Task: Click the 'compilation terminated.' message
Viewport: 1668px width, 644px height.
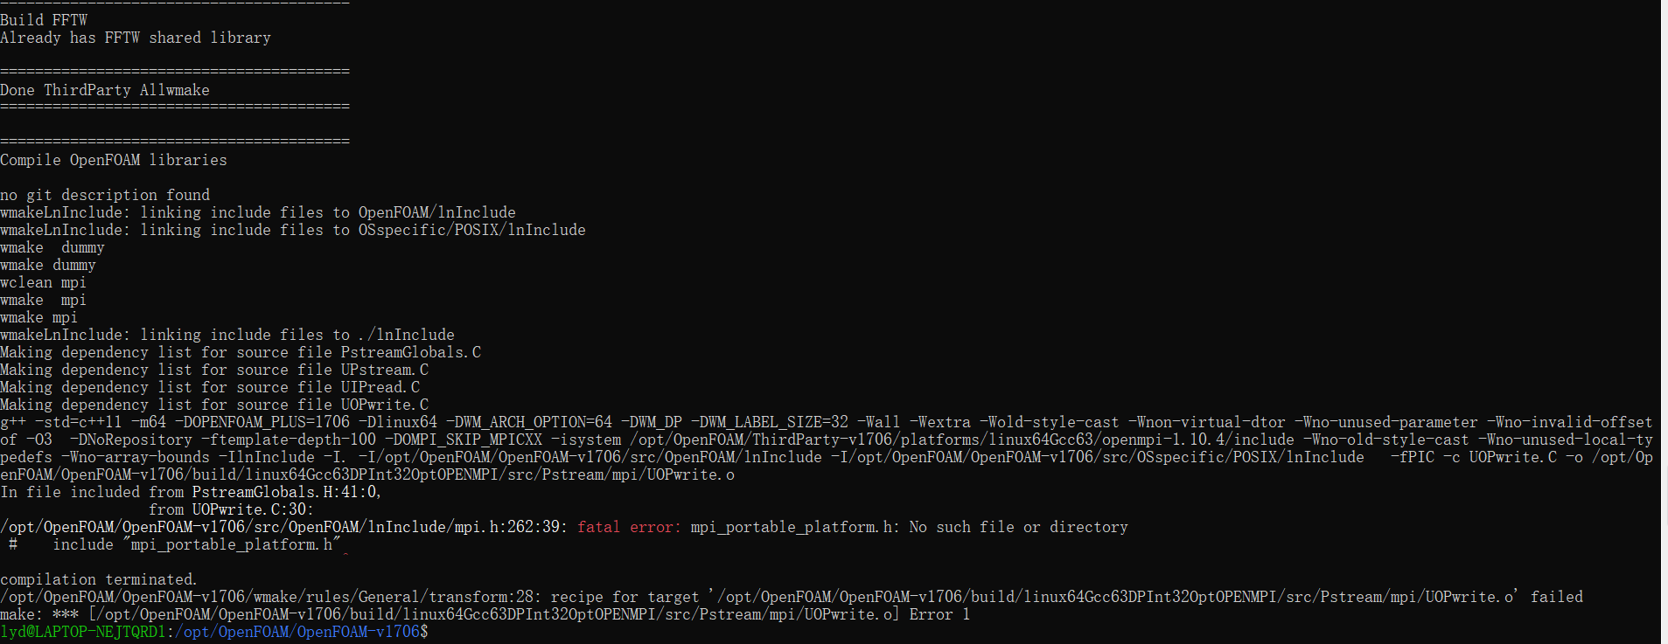Action: point(99,579)
